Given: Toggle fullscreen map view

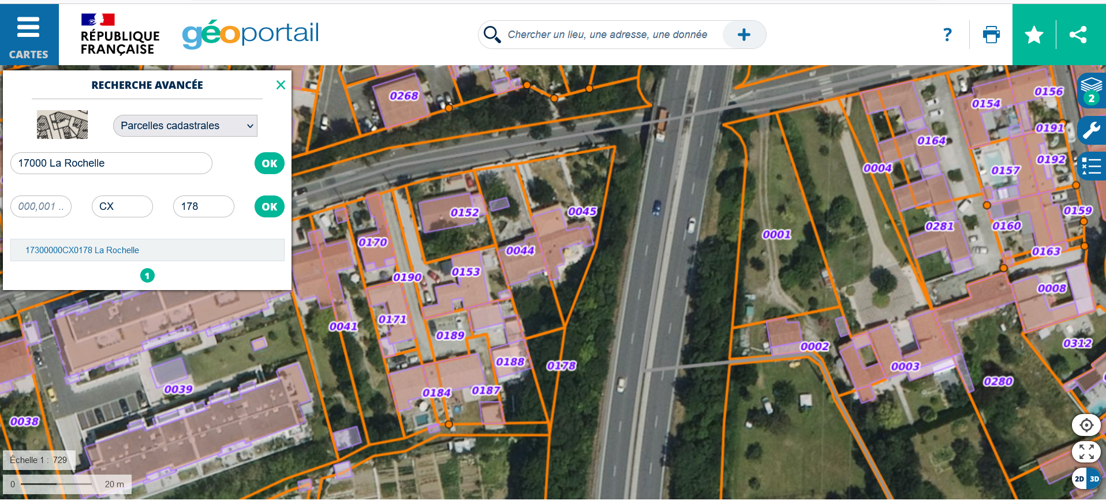Looking at the screenshot, I should tap(1086, 452).
